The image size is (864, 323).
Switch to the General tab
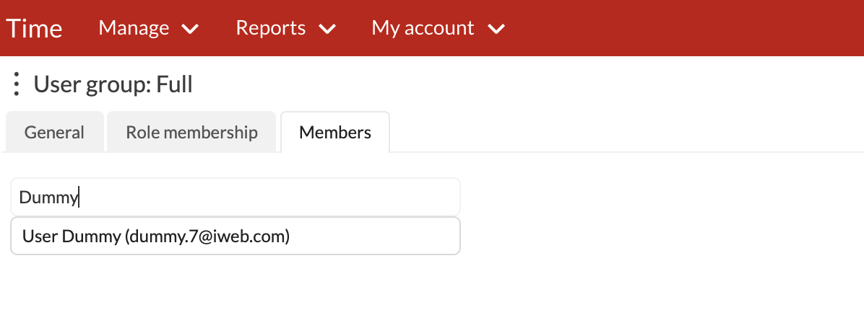point(54,132)
